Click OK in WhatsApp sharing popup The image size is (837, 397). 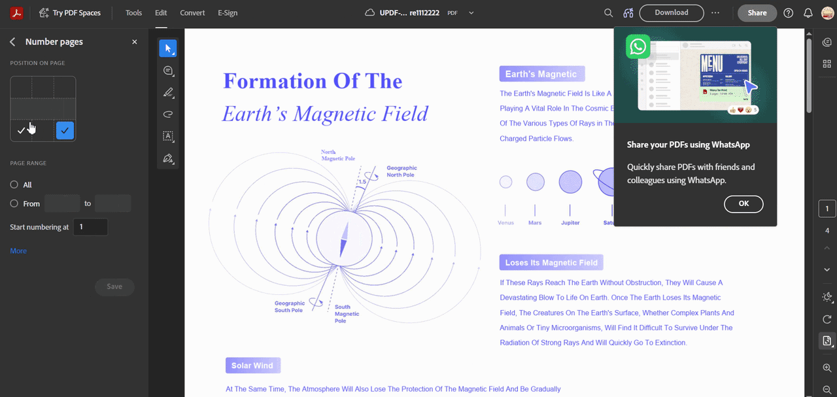[x=743, y=204]
